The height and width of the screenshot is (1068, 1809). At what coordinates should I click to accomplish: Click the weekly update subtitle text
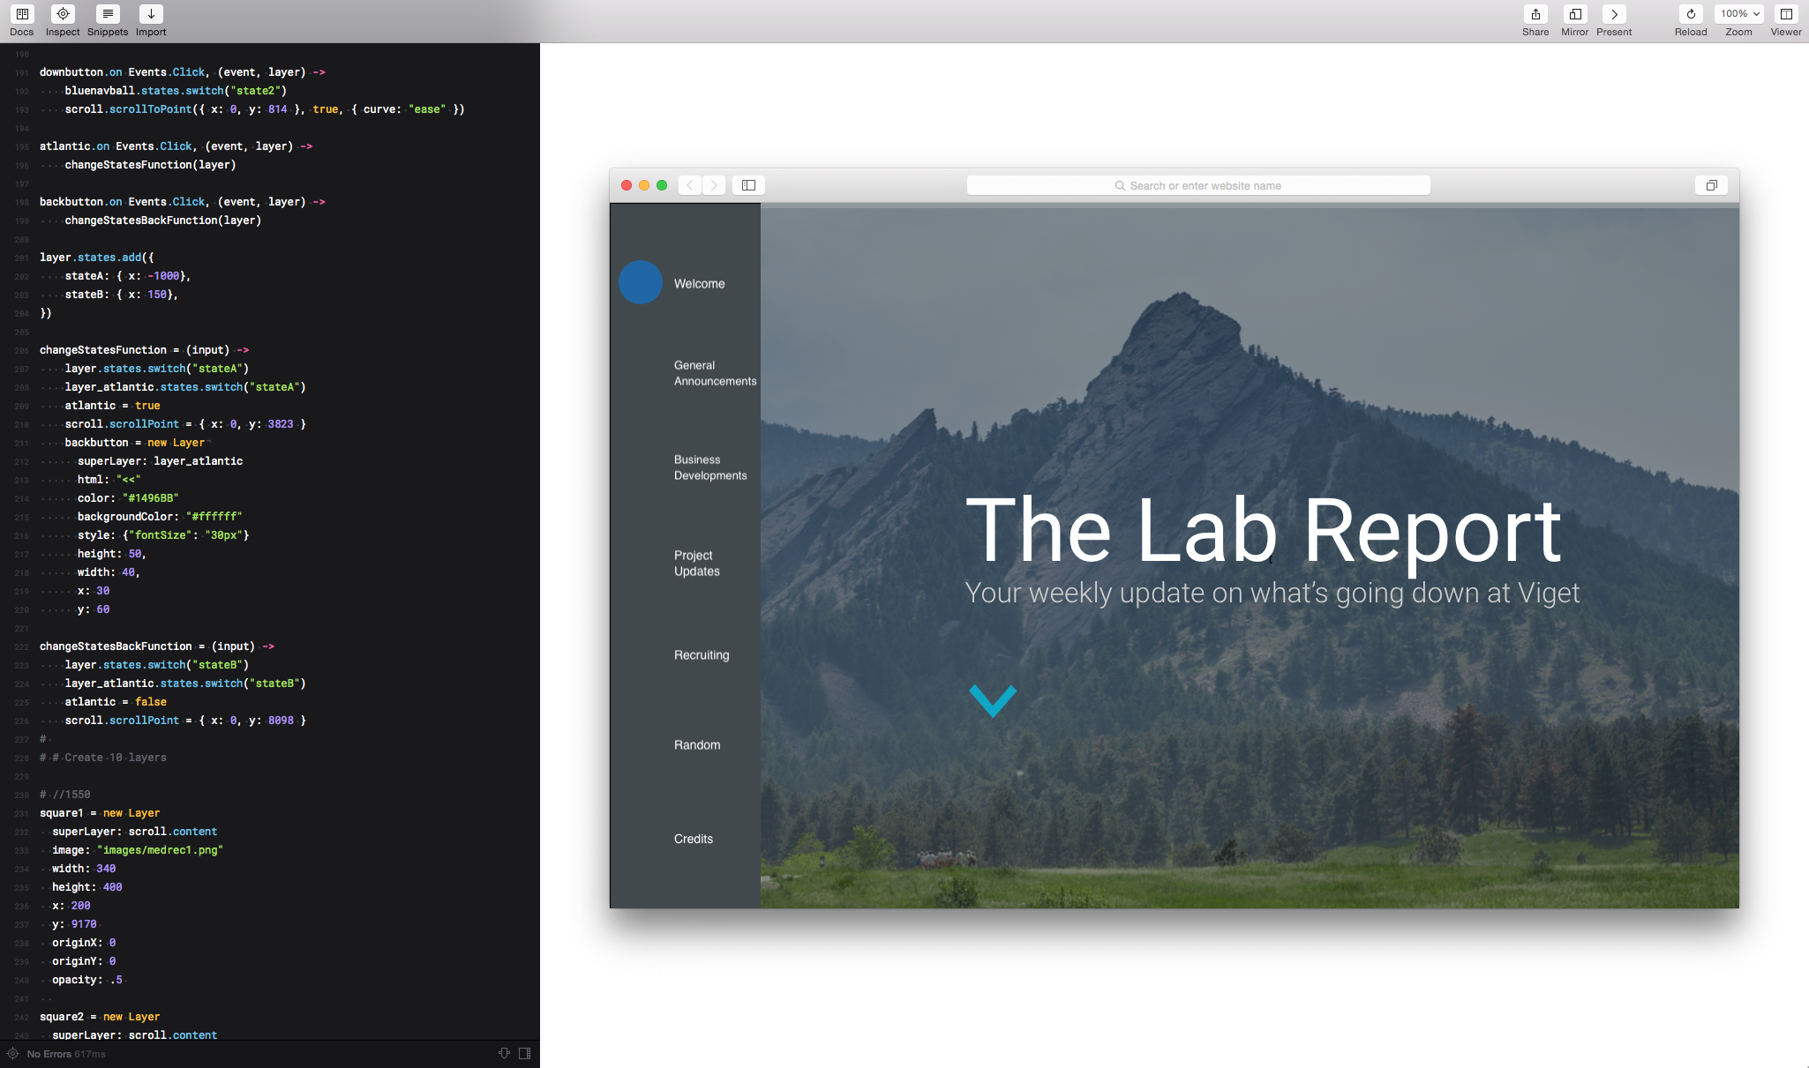(1272, 593)
